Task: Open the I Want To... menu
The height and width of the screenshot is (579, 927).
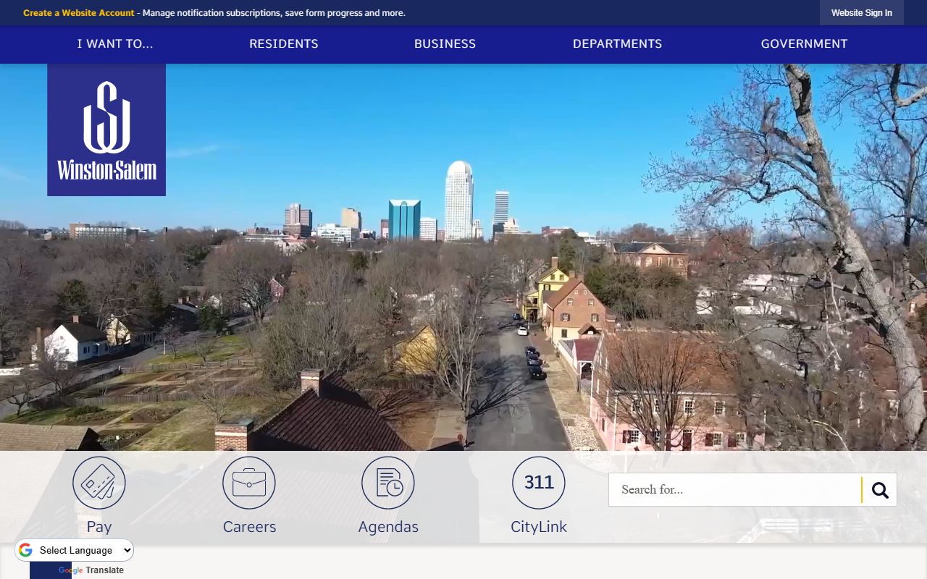Action: 115,44
